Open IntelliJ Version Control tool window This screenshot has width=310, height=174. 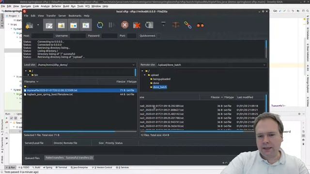pyautogui.click(x=102, y=168)
